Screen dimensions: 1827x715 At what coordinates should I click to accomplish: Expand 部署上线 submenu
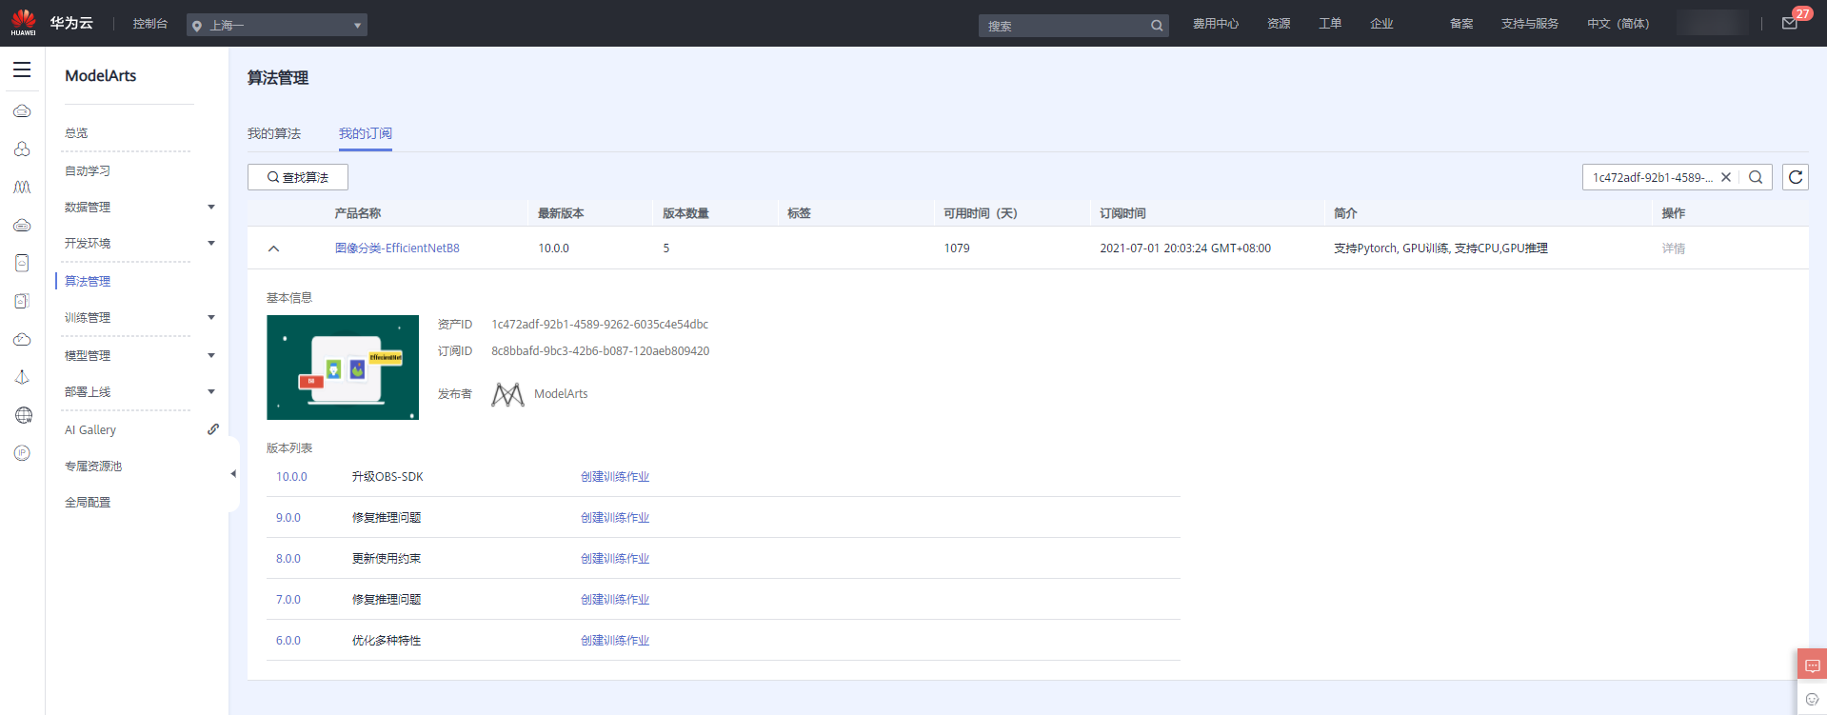click(211, 391)
